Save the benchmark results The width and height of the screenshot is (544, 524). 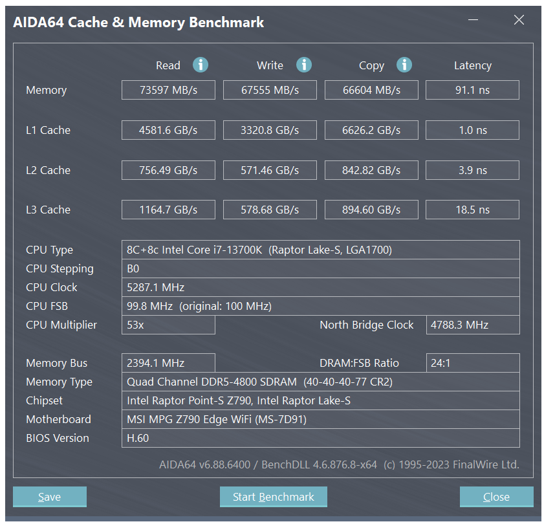[x=50, y=497]
